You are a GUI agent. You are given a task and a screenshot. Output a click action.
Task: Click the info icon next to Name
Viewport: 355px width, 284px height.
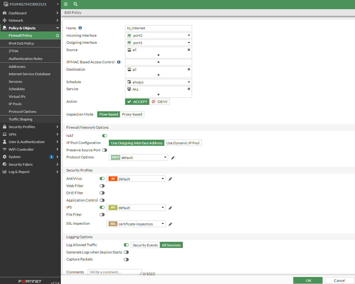(x=80, y=28)
